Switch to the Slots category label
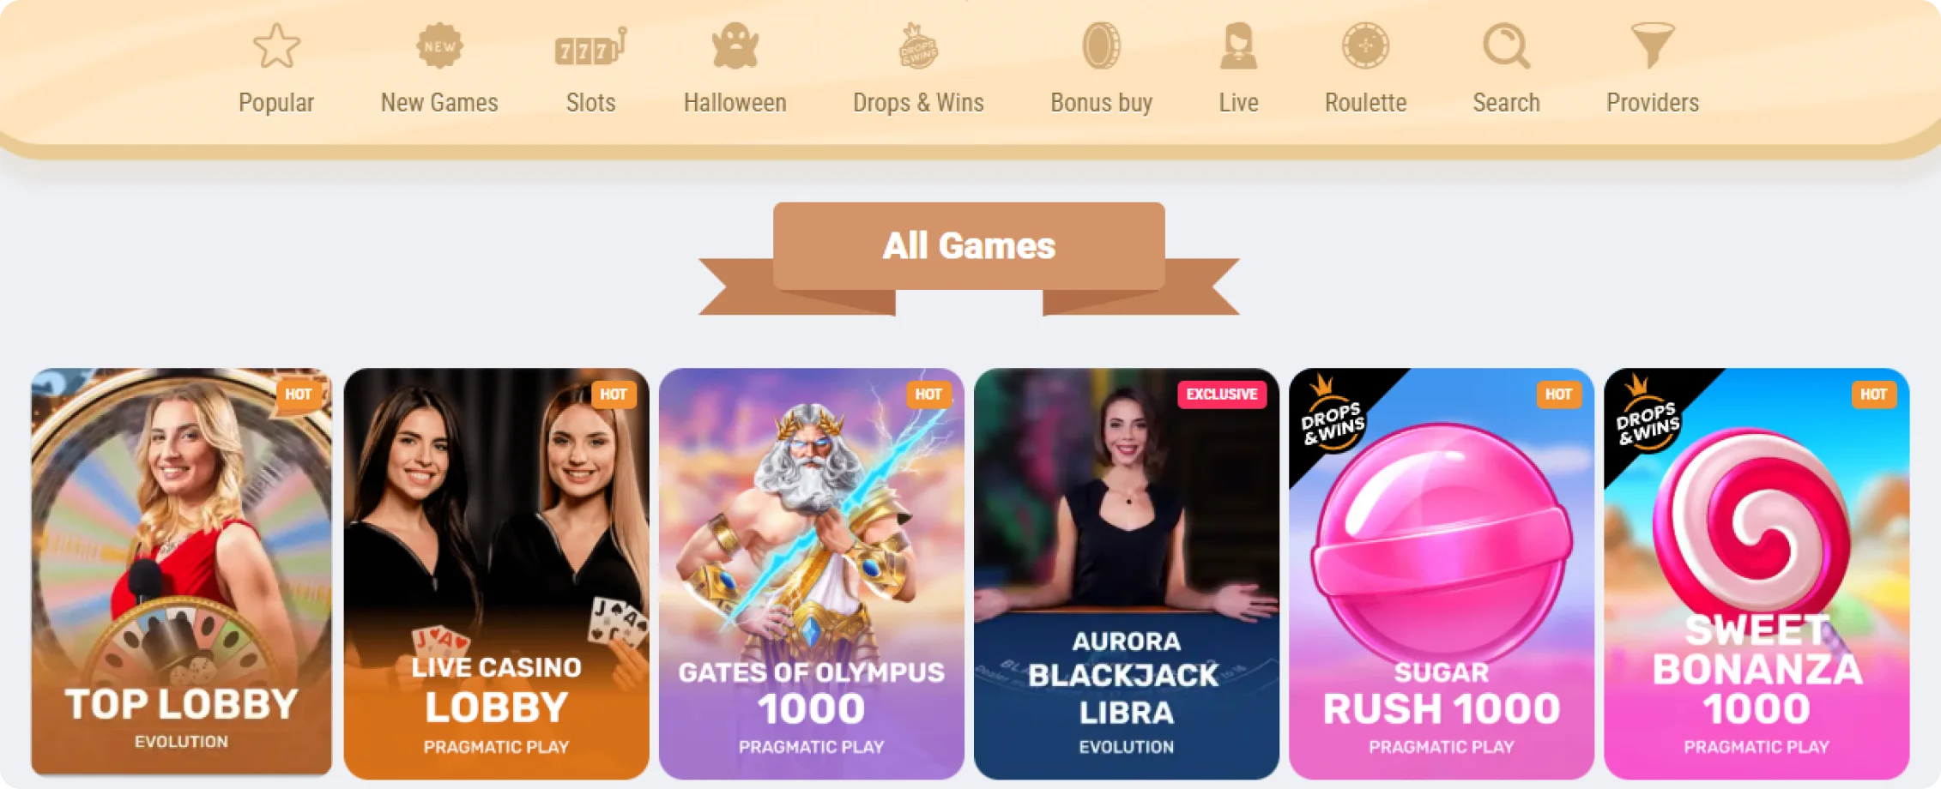The image size is (1941, 789). pos(590,103)
